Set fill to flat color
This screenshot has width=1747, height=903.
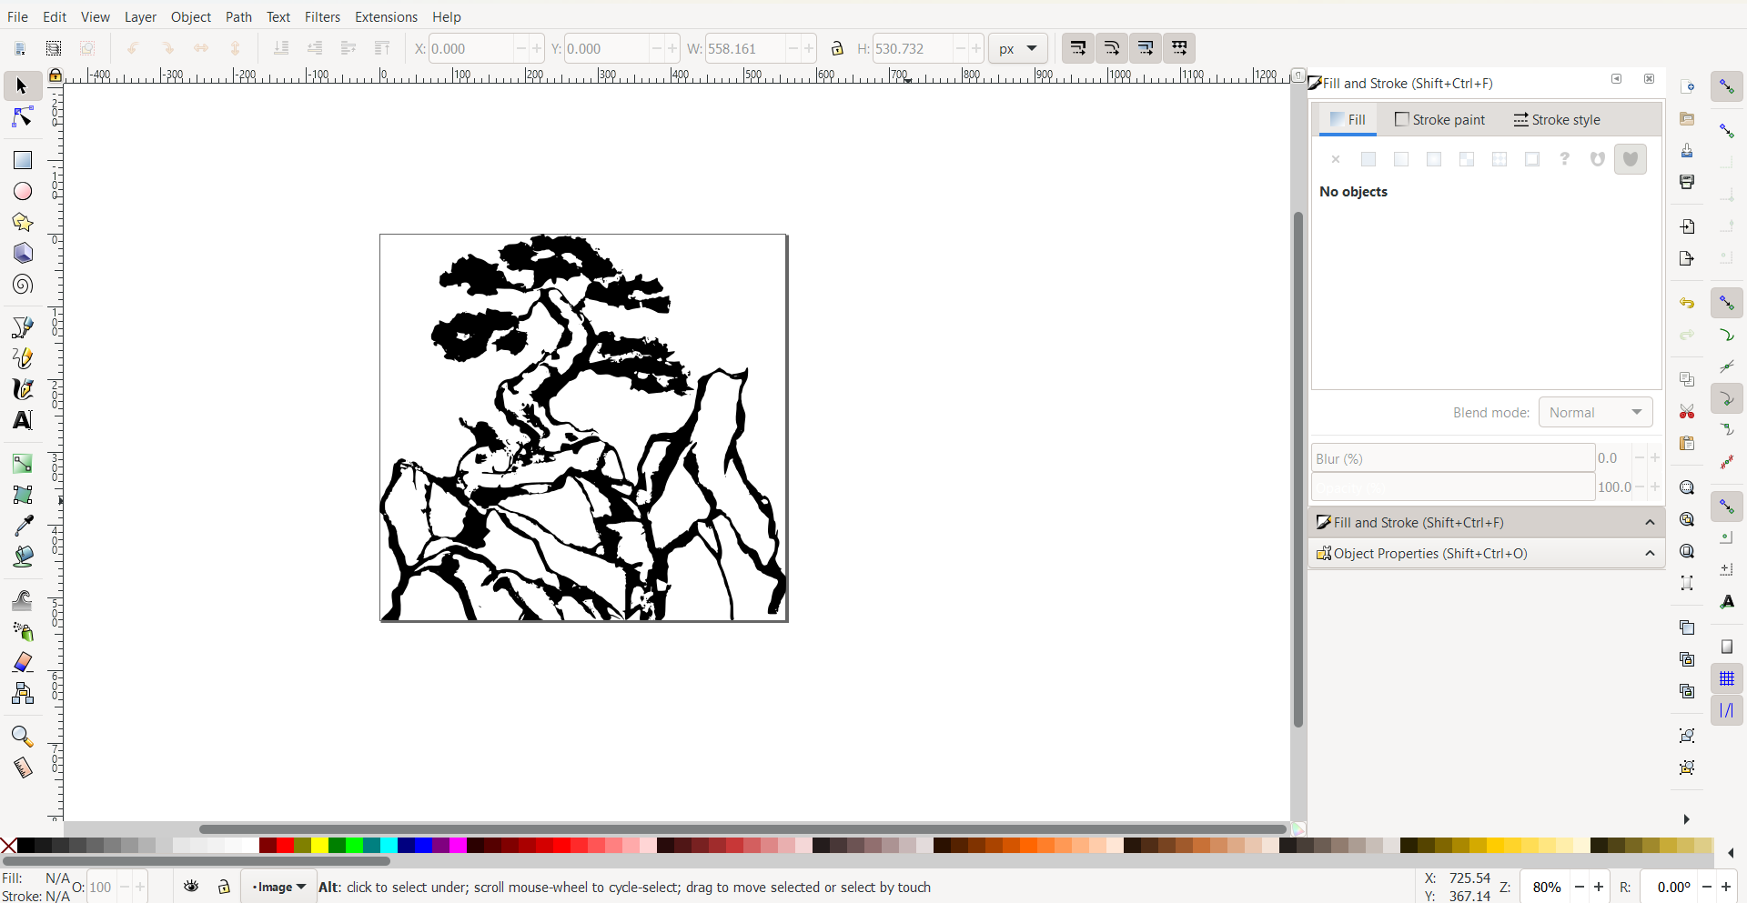pyautogui.click(x=1369, y=159)
